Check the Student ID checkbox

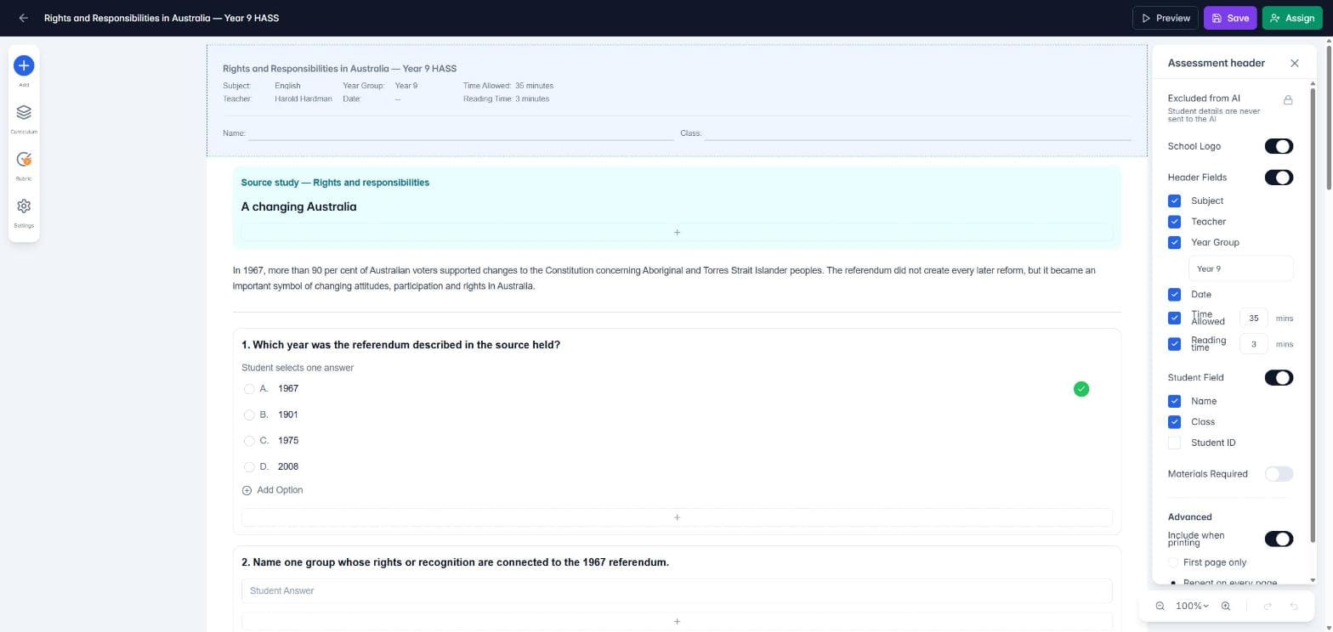click(x=1174, y=443)
